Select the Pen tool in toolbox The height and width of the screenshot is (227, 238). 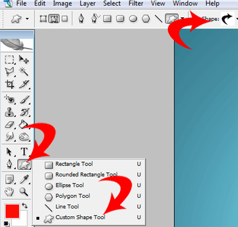tap(10, 164)
